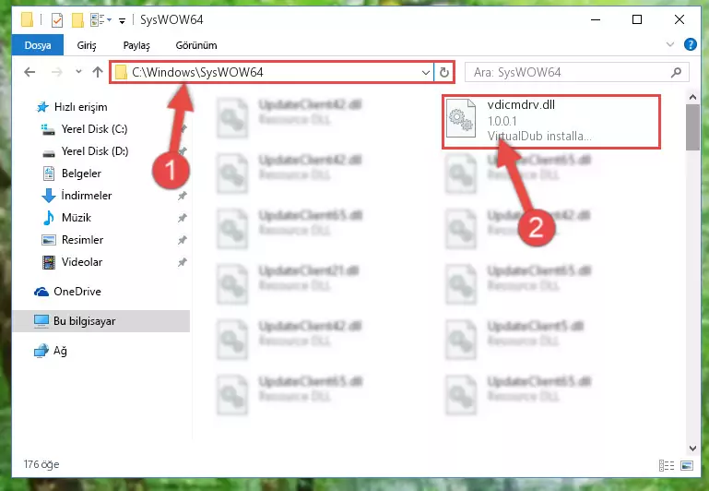The height and width of the screenshot is (491, 709).
Task: Click the Müzik note icon
Action: tap(48, 218)
